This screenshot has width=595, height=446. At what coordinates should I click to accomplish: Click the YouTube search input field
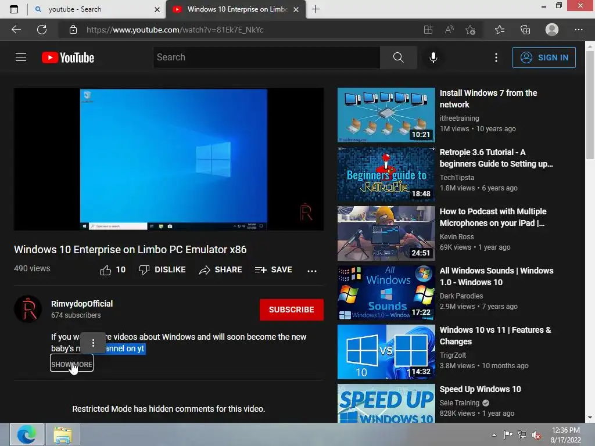click(x=267, y=57)
